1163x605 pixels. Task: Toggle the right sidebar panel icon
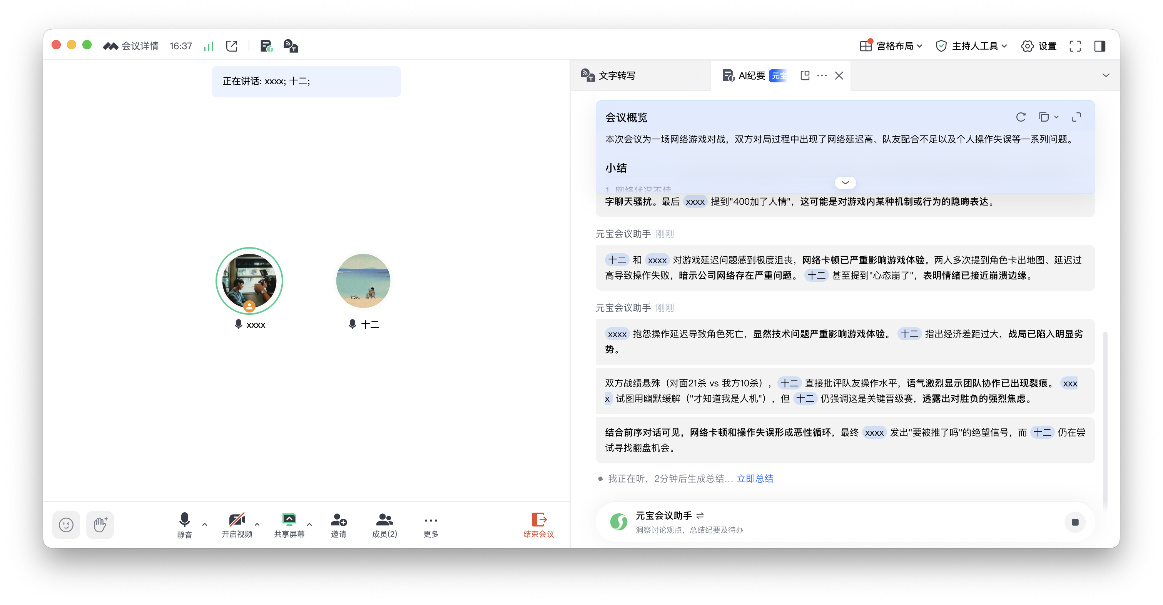point(1100,46)
